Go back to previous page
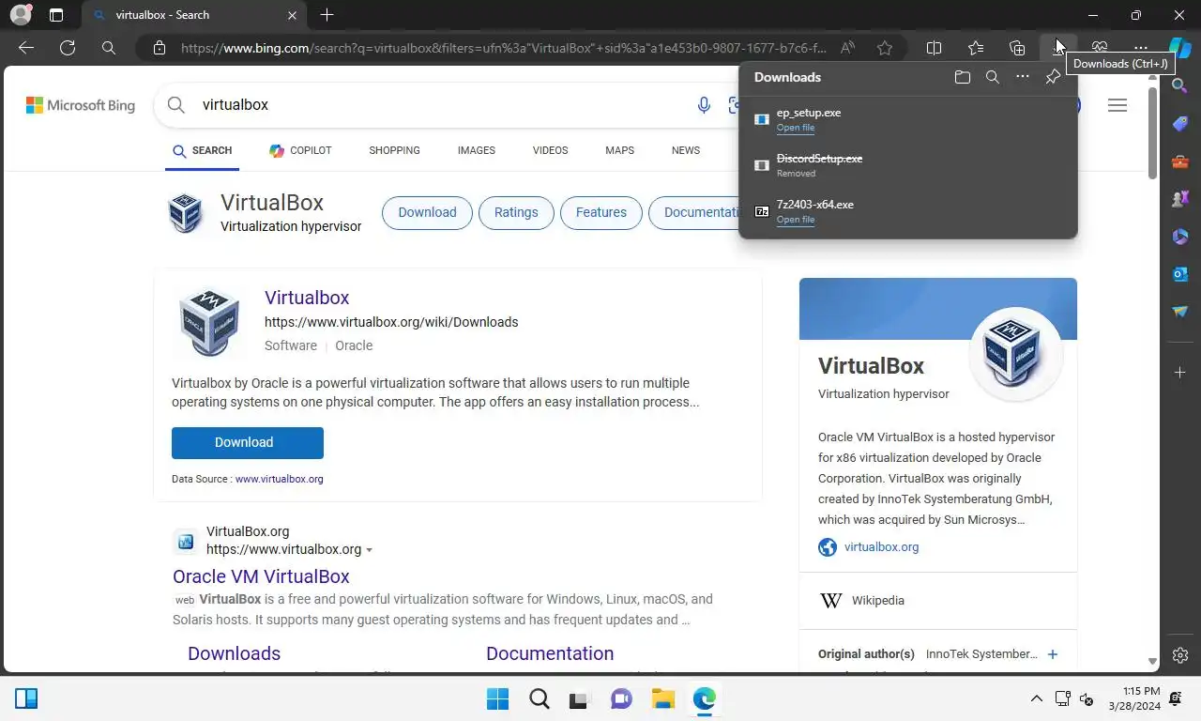1201x721 pixels. (26, 48)
